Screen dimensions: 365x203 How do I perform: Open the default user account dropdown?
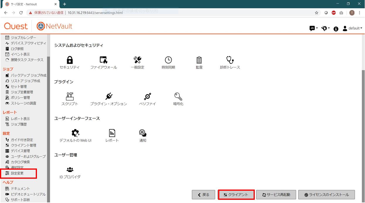[x=352, y=28]
